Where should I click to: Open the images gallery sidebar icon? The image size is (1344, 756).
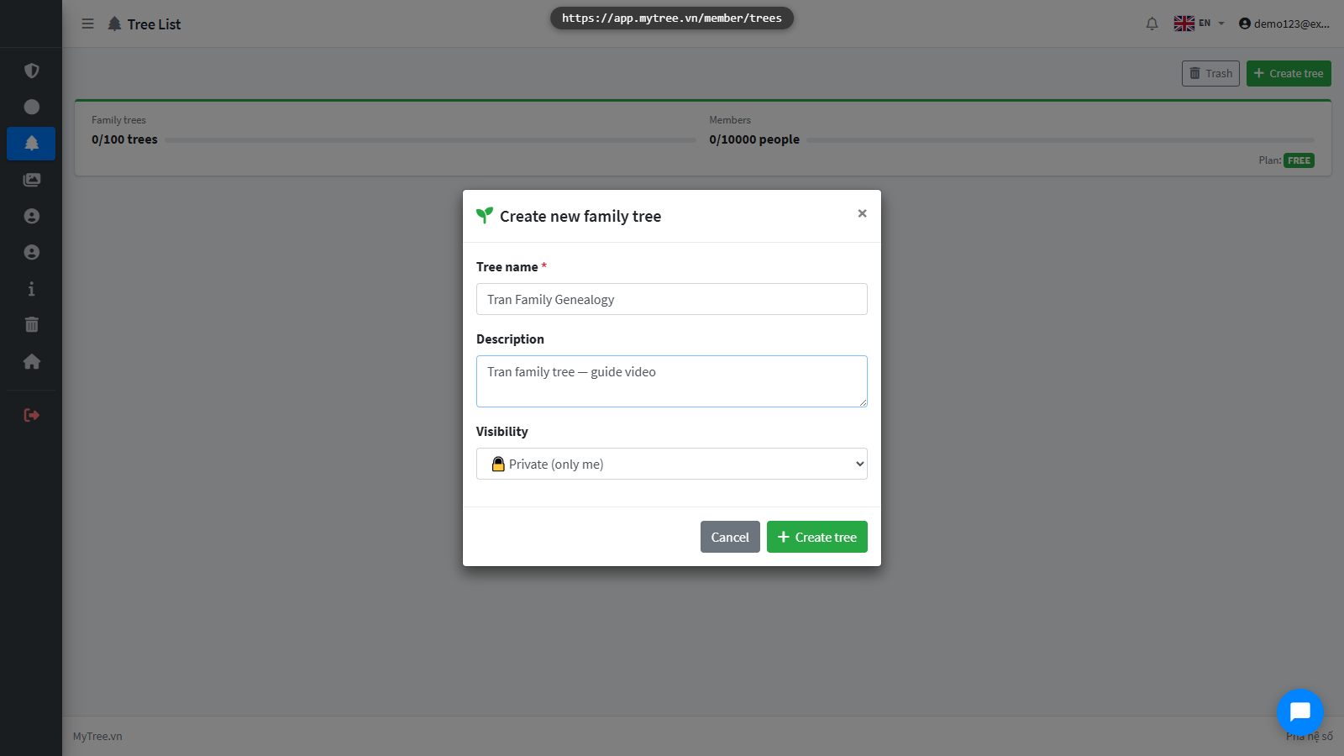click(32, 180)
